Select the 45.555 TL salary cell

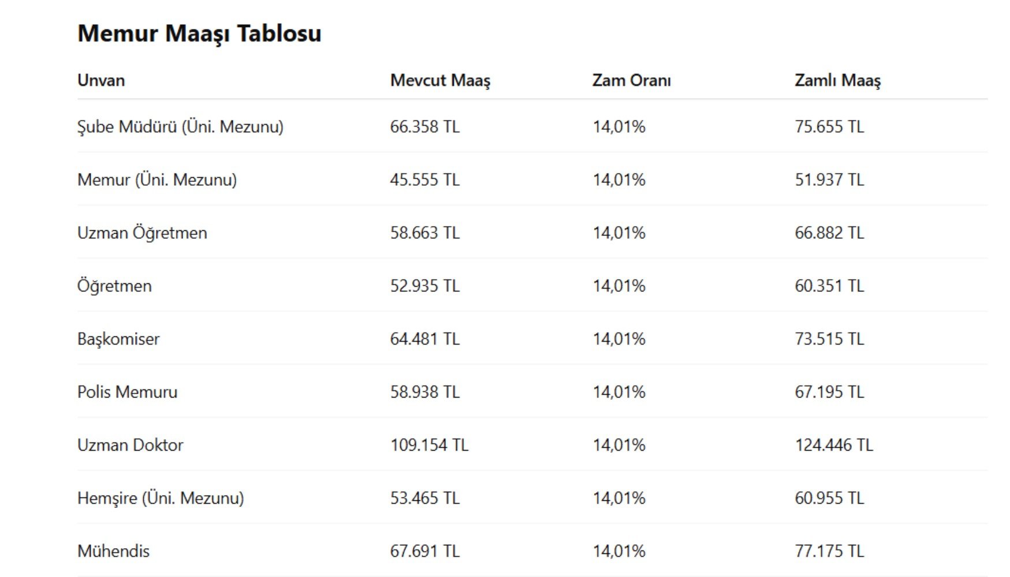425,179
